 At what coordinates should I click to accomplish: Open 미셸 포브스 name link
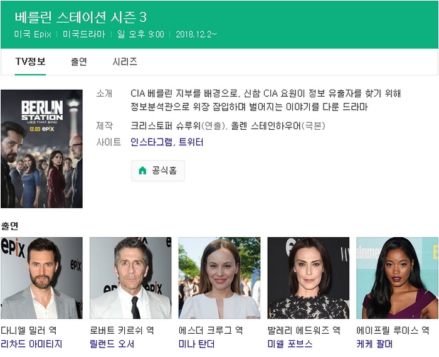point(290,344)
